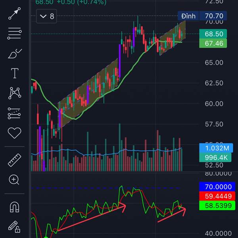The height and width of the screenshot is (238, 238).
Task: Click the volume average label 1.032M
Action: (216, 148)
